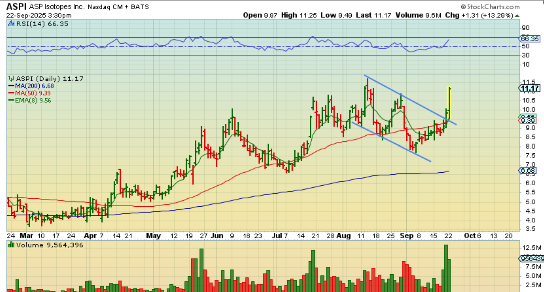
Task: Click the Low 9.49 quote value
Action: click(336, 15)
